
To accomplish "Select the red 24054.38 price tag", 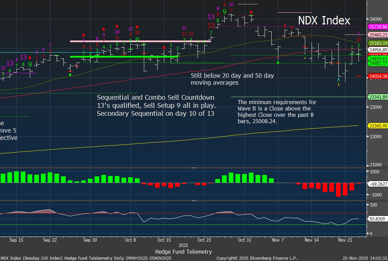I will [x=378, y=76].
